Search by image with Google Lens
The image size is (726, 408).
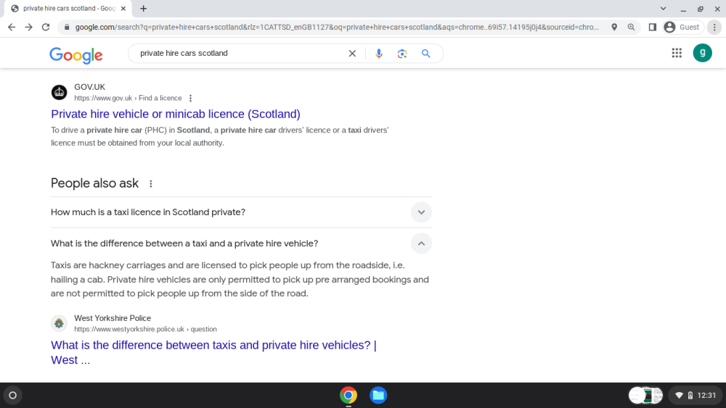coord(402,54)
